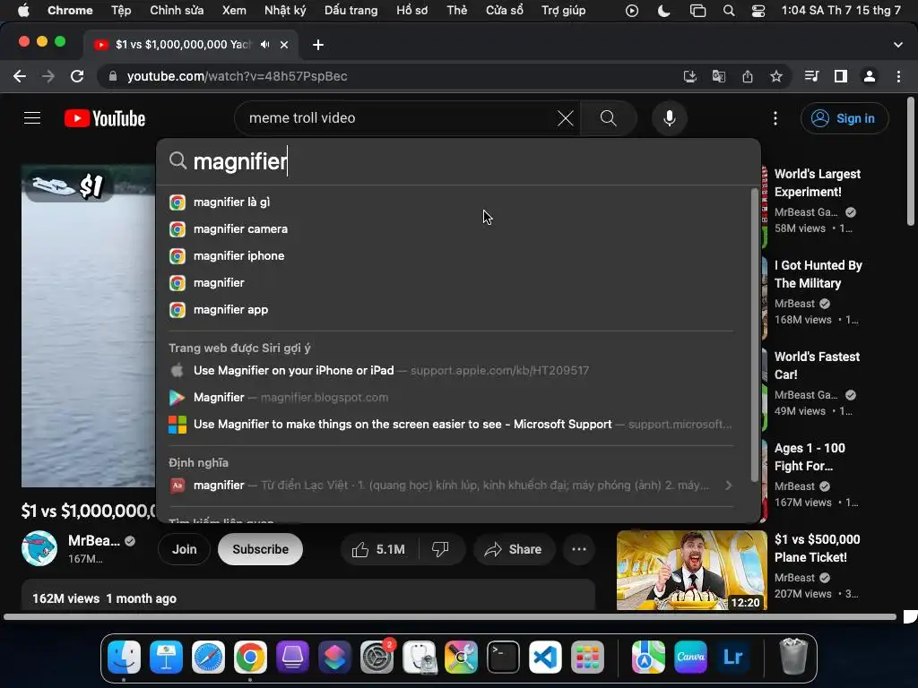Subscribe to MrBeast channel
918x688 pixels.
click(260, 549)
